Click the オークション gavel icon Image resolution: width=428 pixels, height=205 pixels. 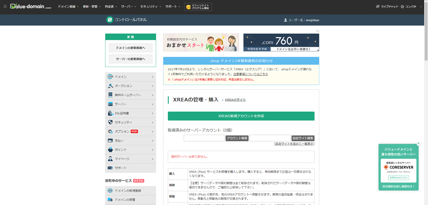pos(110,86)
